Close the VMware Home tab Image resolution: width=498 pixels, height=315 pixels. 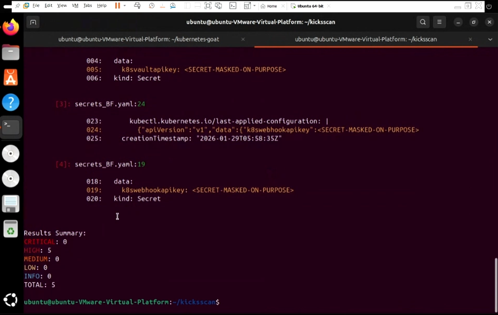(x=283, y=6)
